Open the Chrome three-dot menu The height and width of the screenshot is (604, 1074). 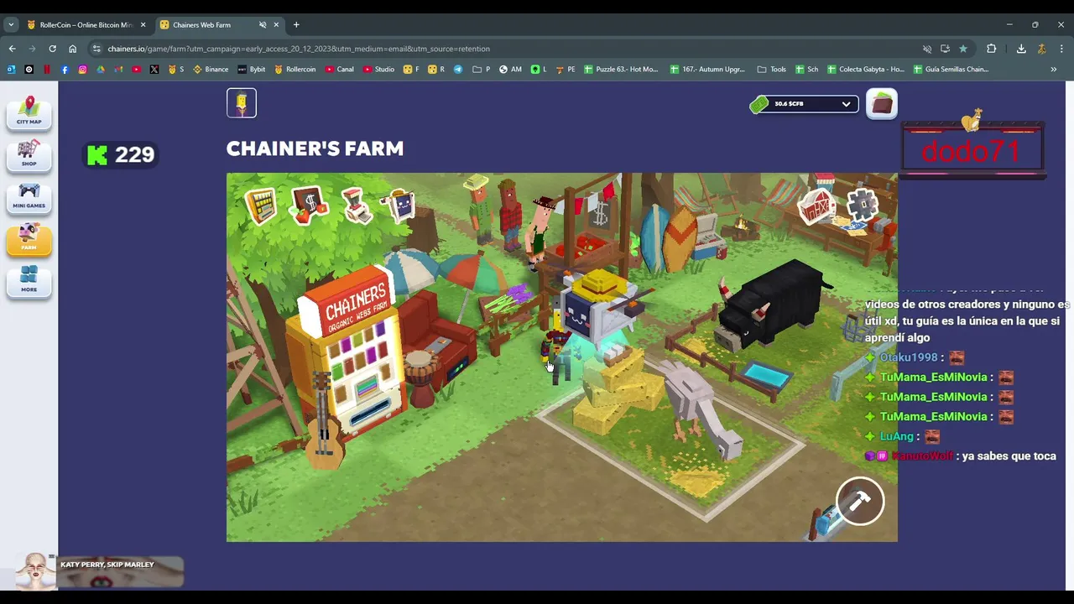(x=1061, y=49)
